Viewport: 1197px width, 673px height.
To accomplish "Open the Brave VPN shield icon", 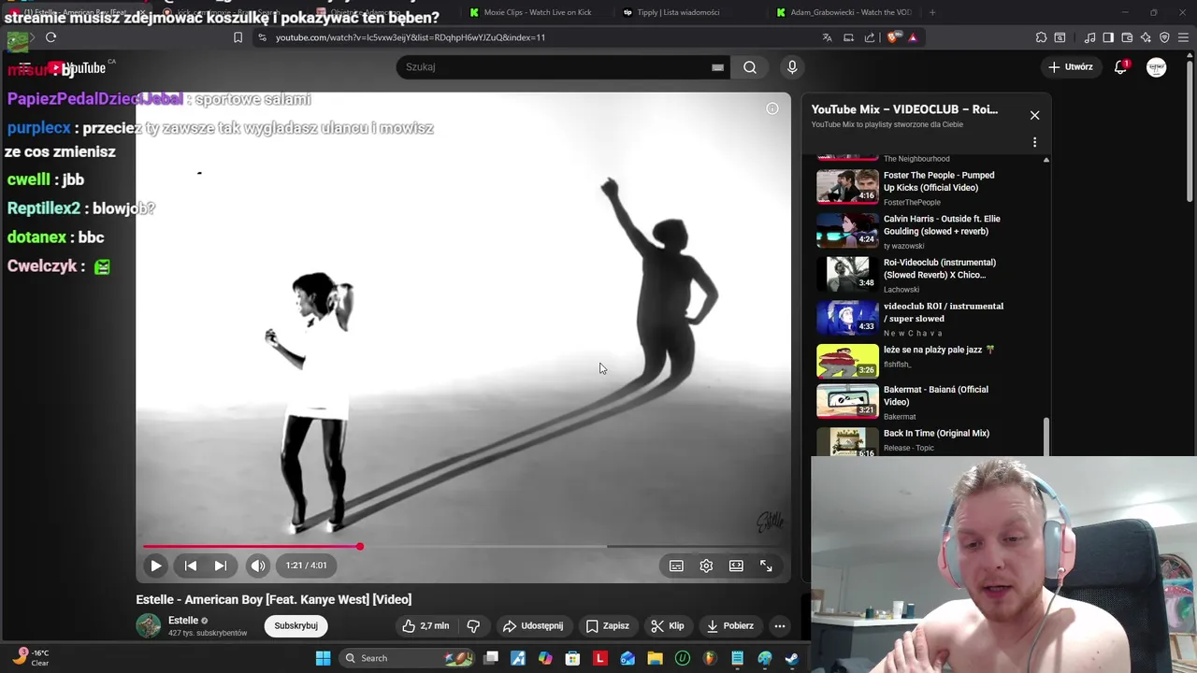I will 1164,37.
